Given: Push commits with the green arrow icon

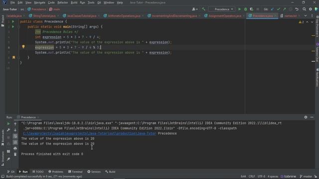Looking at the screenshot, I should point(285,9).
